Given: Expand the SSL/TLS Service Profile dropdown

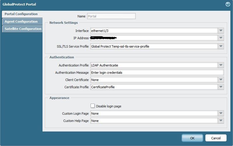Looking at the screenshot, I should tap(221, 46).
